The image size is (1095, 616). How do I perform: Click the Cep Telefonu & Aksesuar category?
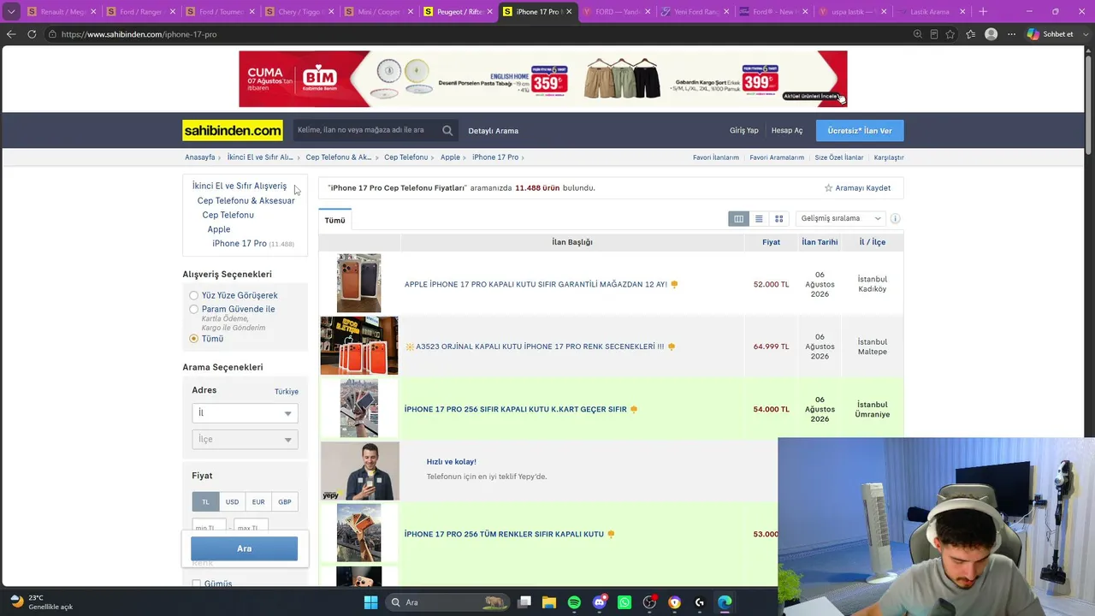click(x=246, y=201)
